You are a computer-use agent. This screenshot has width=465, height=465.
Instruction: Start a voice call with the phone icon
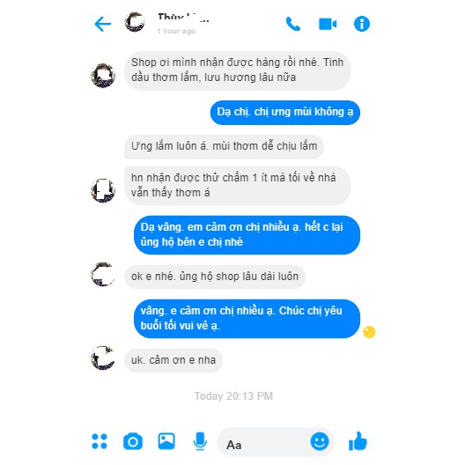tap(293, 24)
